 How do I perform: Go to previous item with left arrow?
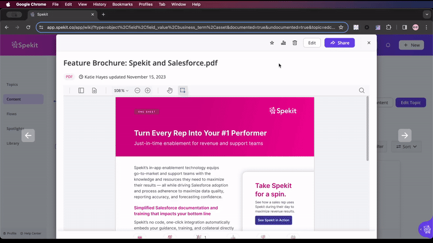(28, 136)
